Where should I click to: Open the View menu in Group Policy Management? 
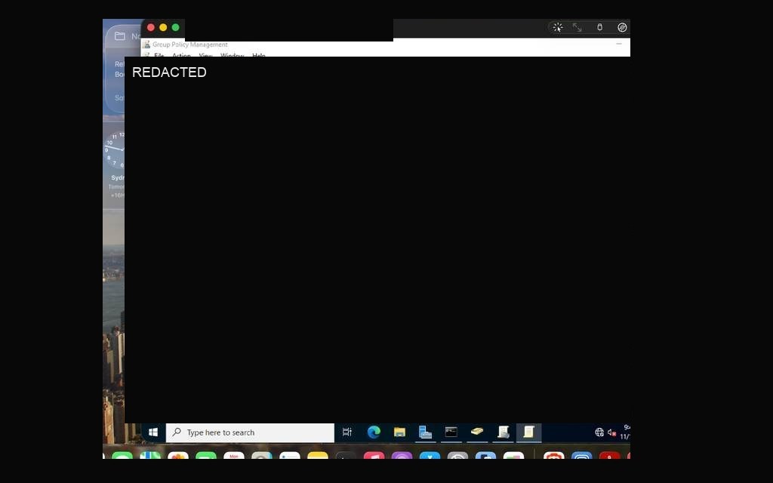click(205, 55)
